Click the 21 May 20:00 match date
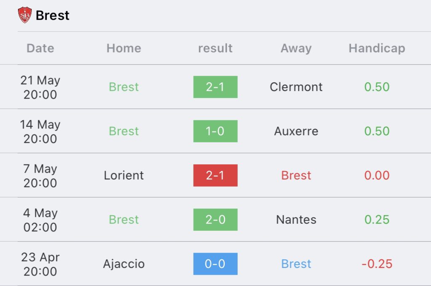This screenshot has width=431, height=286. pos(40,87)
